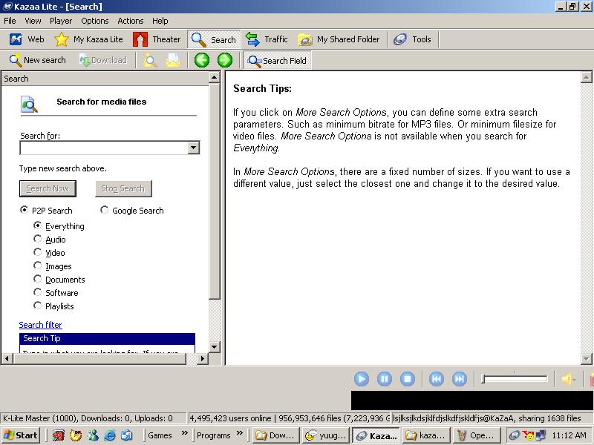
Task: Start a New search
Action: coord(37,60)
